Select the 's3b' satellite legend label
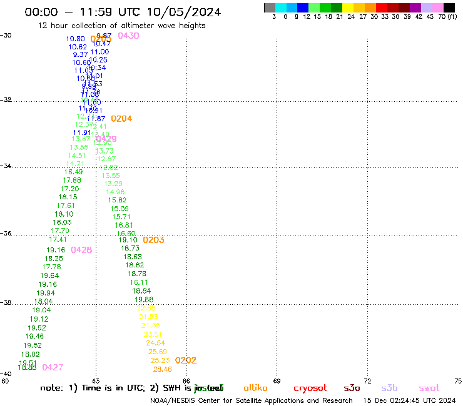Image resolution: width=463 pixels, height=406 pixels. (389, 388)
